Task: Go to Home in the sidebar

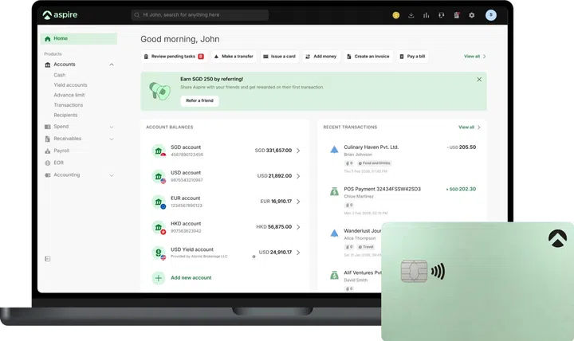Action: (x=79, y=38)
